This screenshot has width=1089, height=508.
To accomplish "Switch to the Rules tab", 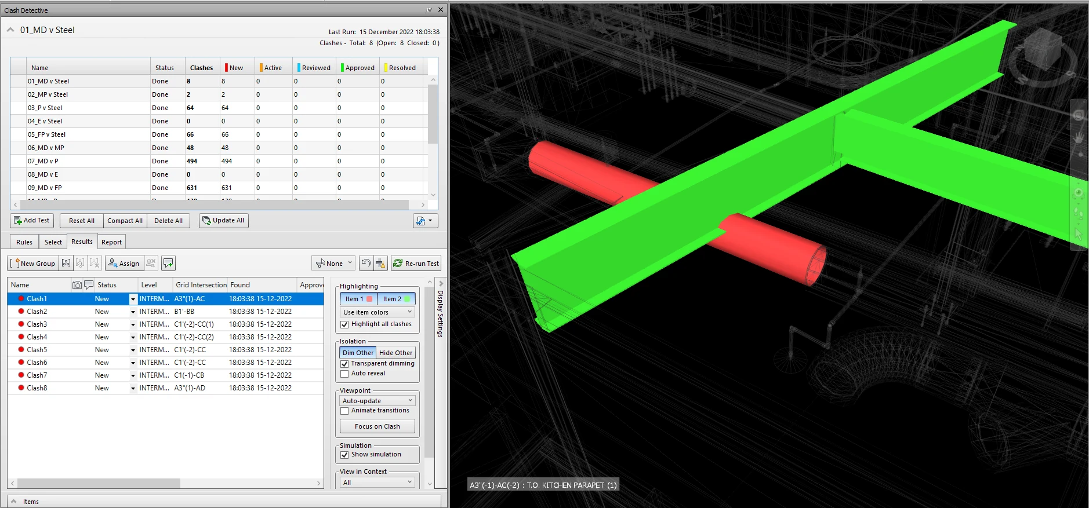I will [24, 242].
